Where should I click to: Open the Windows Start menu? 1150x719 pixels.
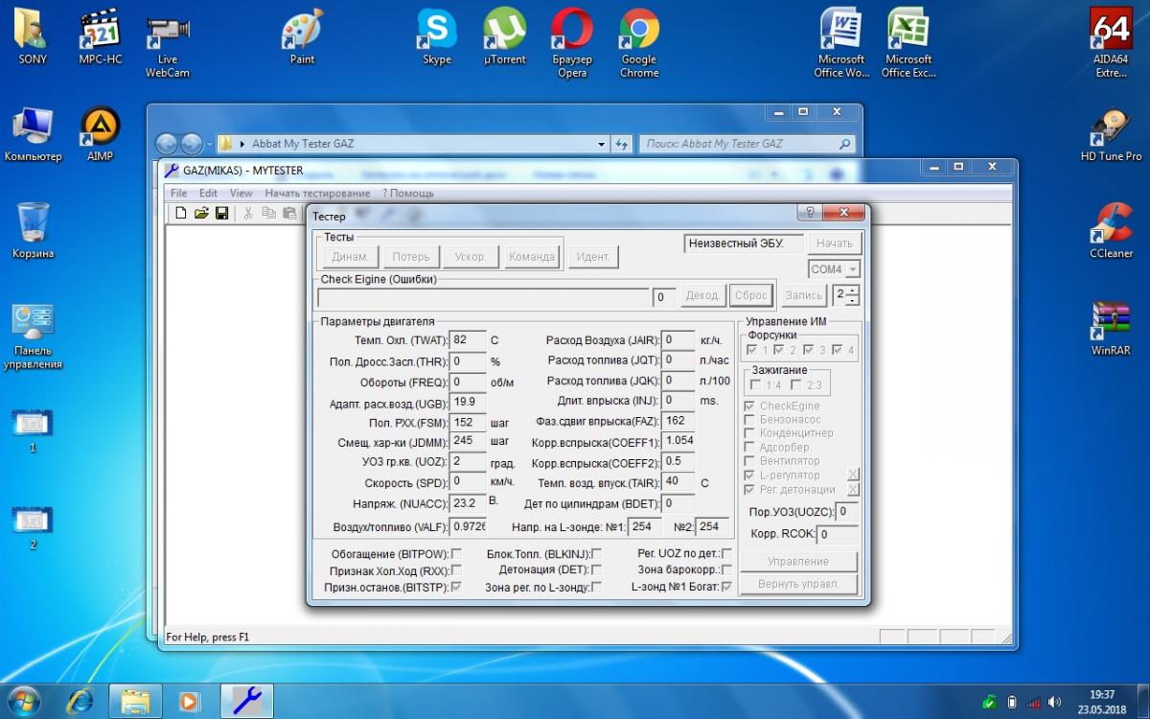click(23, 700)
